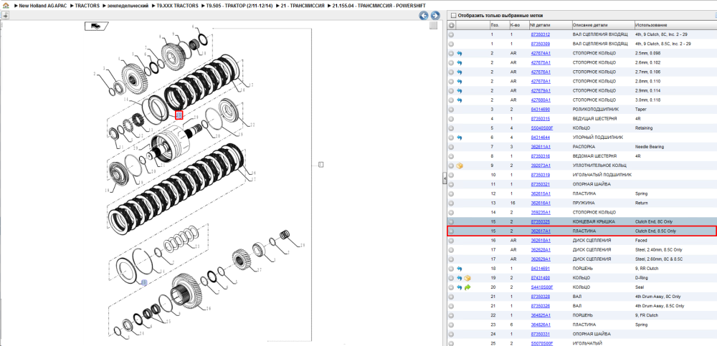The width and height of the screenshot is (717, 346).
Task: Open next diagram with blue forward arrow
Action: click(x=435, y=16)
